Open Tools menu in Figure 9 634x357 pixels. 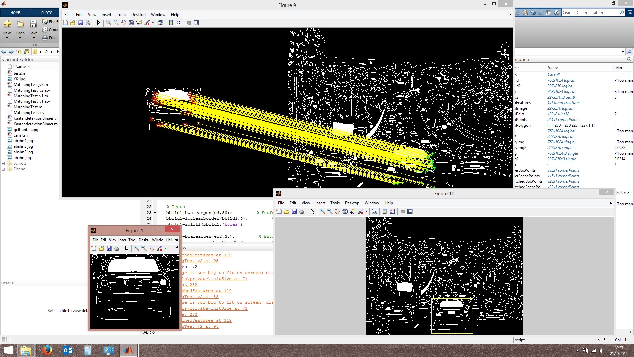pos(121,15)
